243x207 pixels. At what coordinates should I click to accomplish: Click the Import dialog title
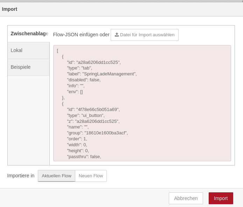click(9, 9)
